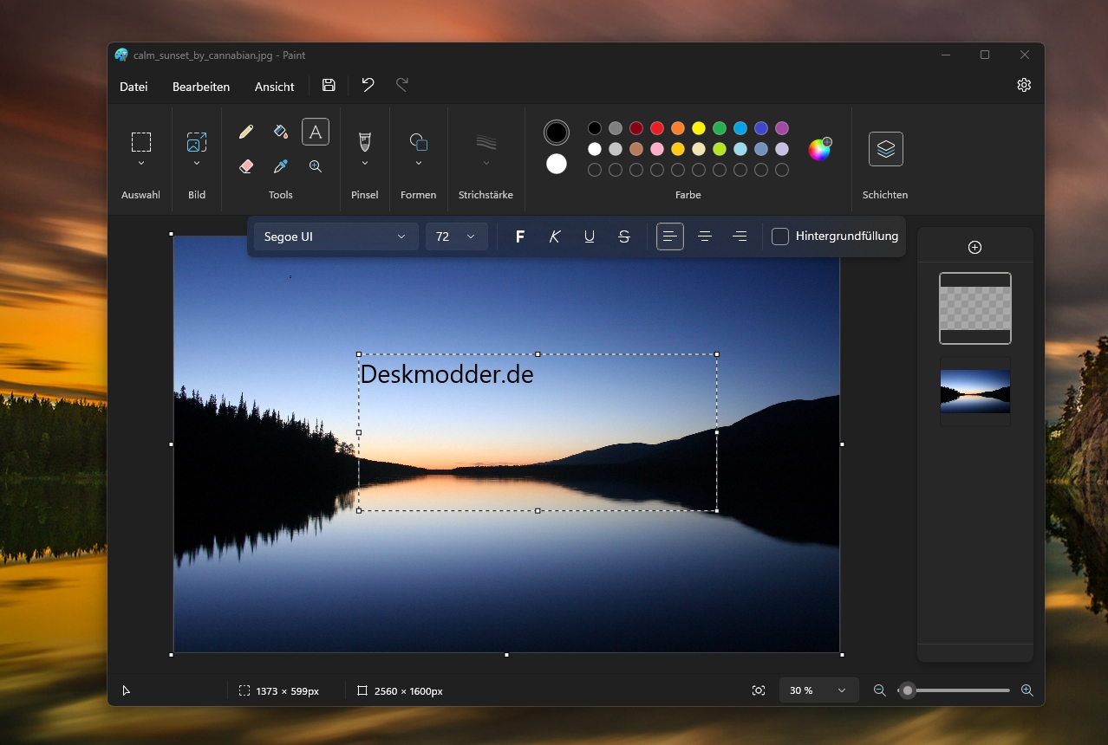Select the Eraser tool
This screenshot has height=745, width=1108.
pos(246,166)
